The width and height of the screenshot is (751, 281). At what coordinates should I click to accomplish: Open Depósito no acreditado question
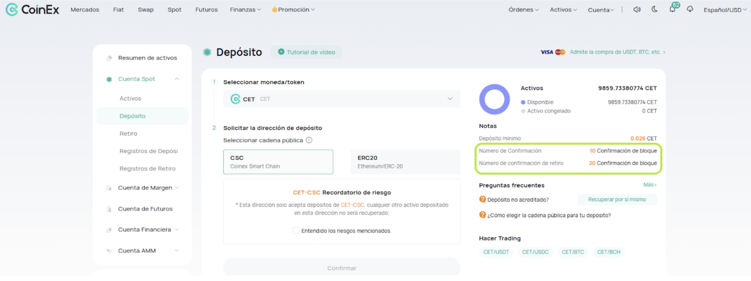pos(518,200)
